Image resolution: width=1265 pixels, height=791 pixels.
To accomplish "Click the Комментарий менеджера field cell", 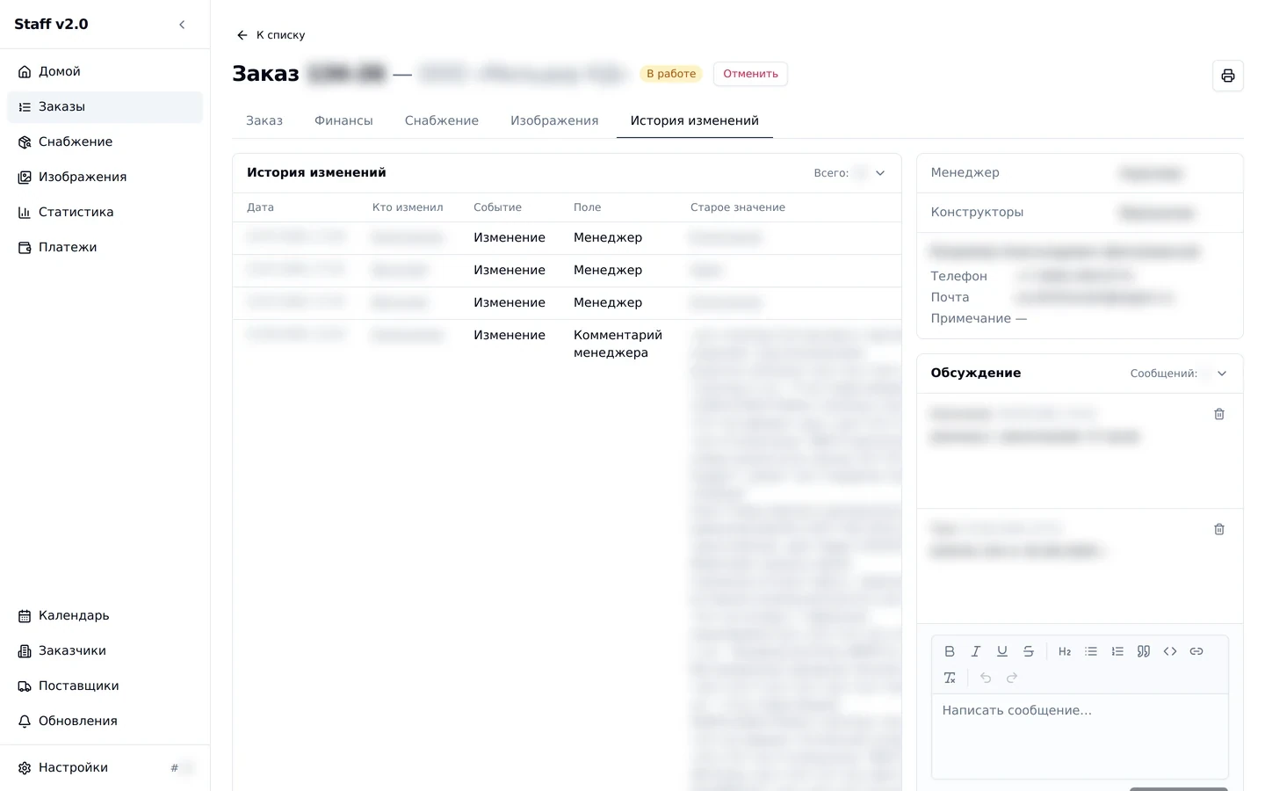I will (618, 344).
